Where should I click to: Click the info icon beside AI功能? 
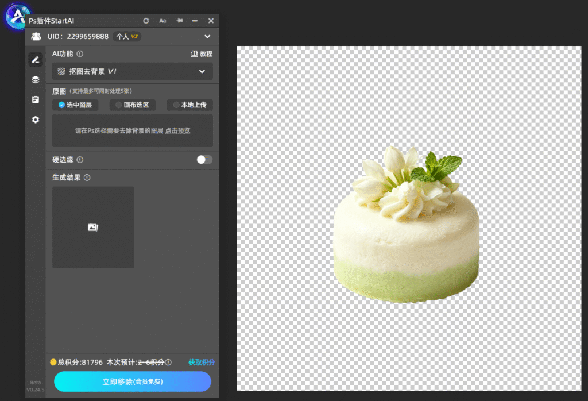[x=80, y=53]
